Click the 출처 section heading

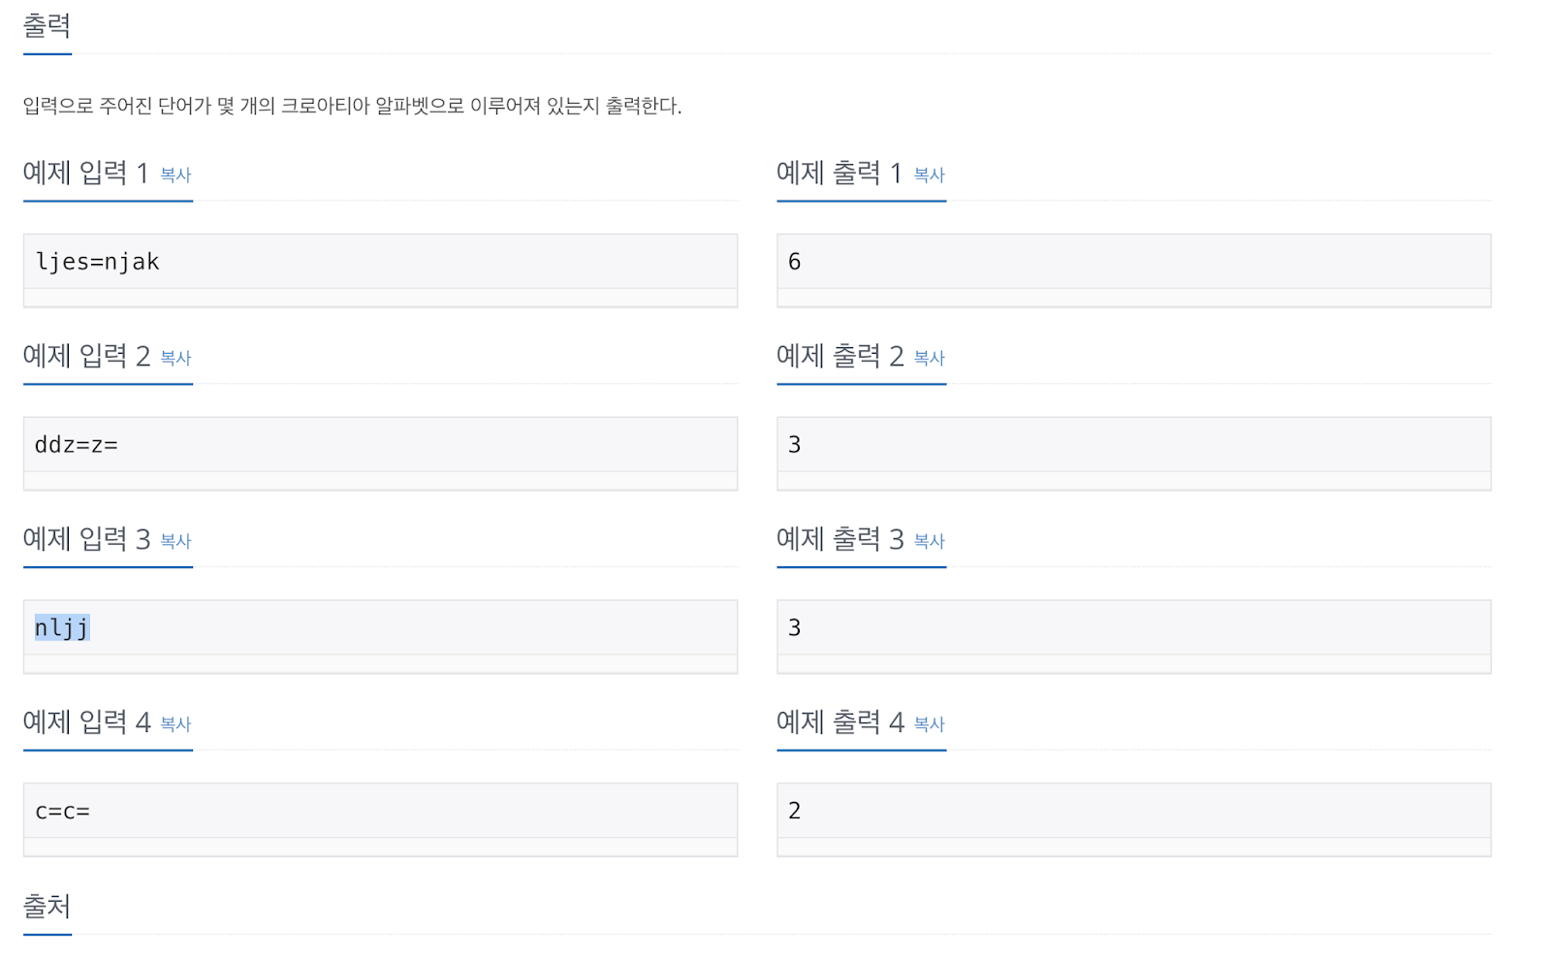point(47,907)
